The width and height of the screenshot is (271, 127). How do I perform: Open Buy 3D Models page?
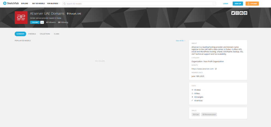click(x=39, y=3)
